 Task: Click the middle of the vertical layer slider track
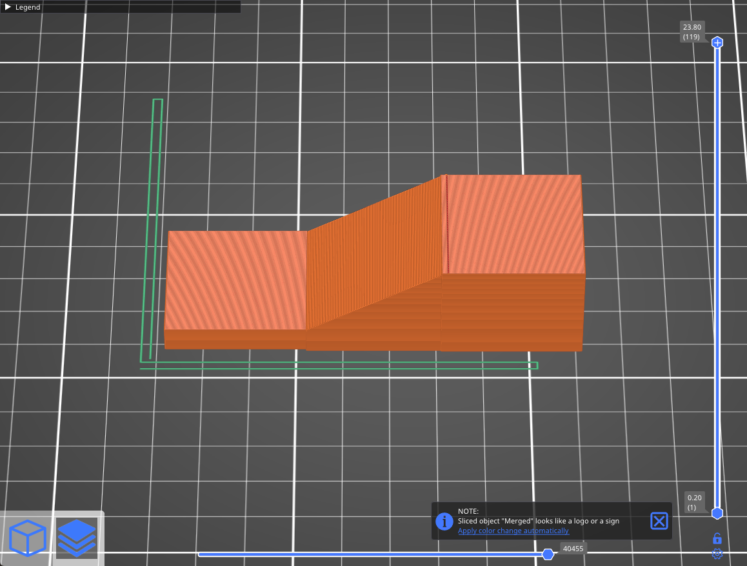pyautogui.click(x=717, y=277)
